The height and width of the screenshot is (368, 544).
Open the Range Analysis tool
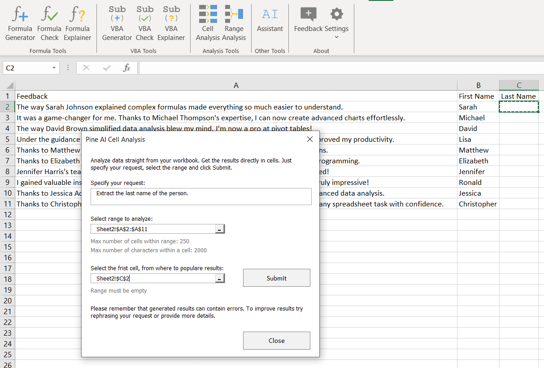click(x=234, y=22)
